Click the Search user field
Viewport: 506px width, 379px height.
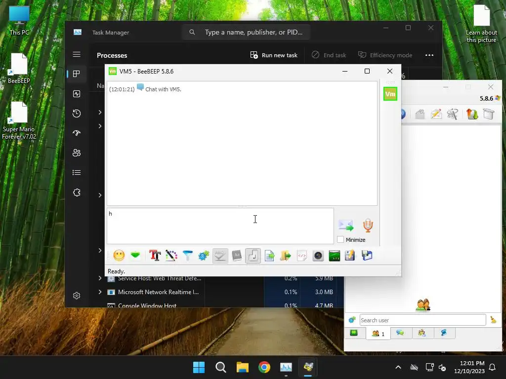423,320
